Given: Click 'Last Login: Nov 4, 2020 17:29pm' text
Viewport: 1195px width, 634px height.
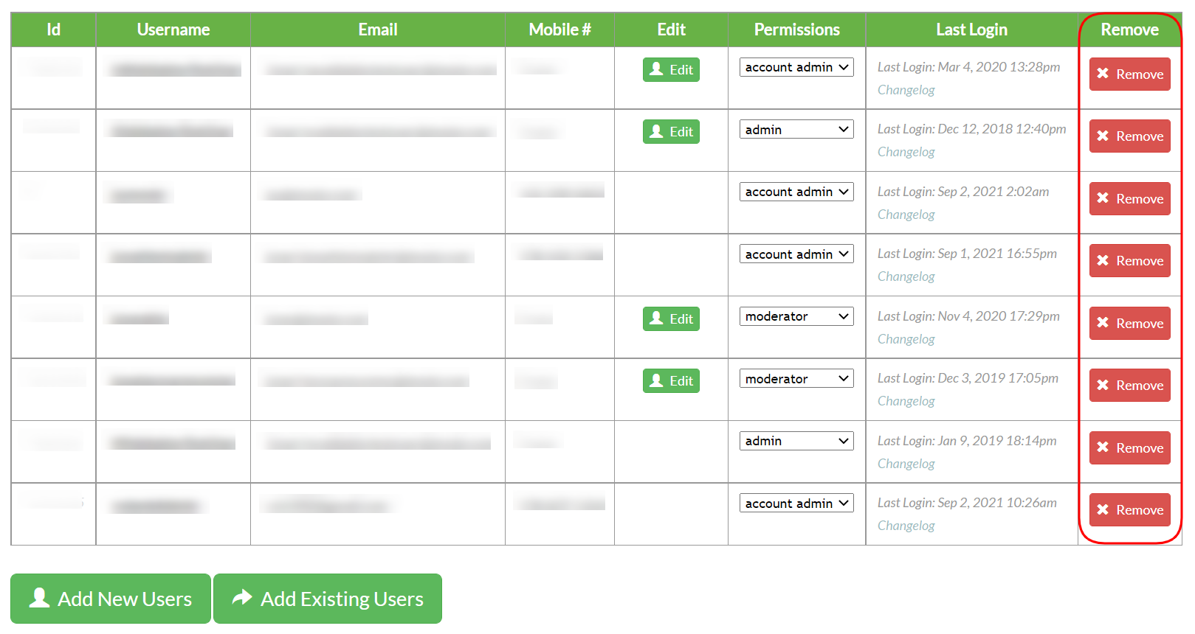Looking at the screenshot, I should pyautogui.click(x=968, y=316).
